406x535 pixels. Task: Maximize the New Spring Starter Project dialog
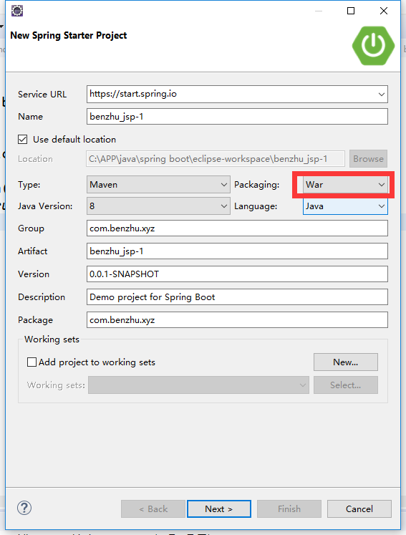pyautogui.click(x=351, y=11)
